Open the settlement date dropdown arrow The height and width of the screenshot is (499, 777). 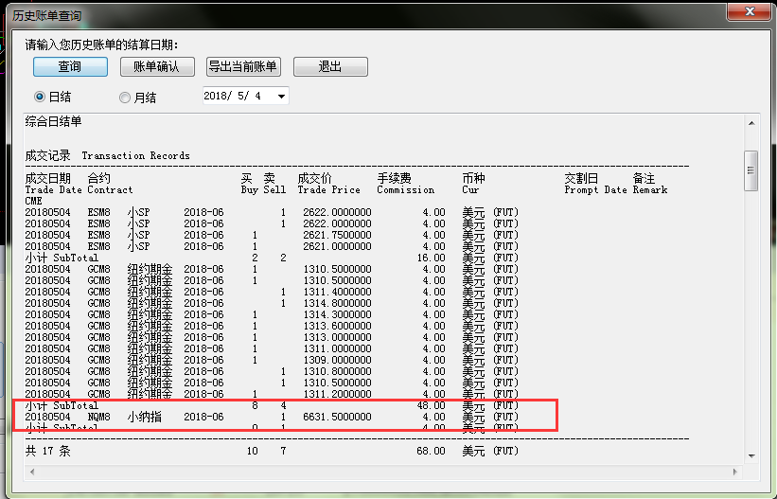(x=281, y=97)
